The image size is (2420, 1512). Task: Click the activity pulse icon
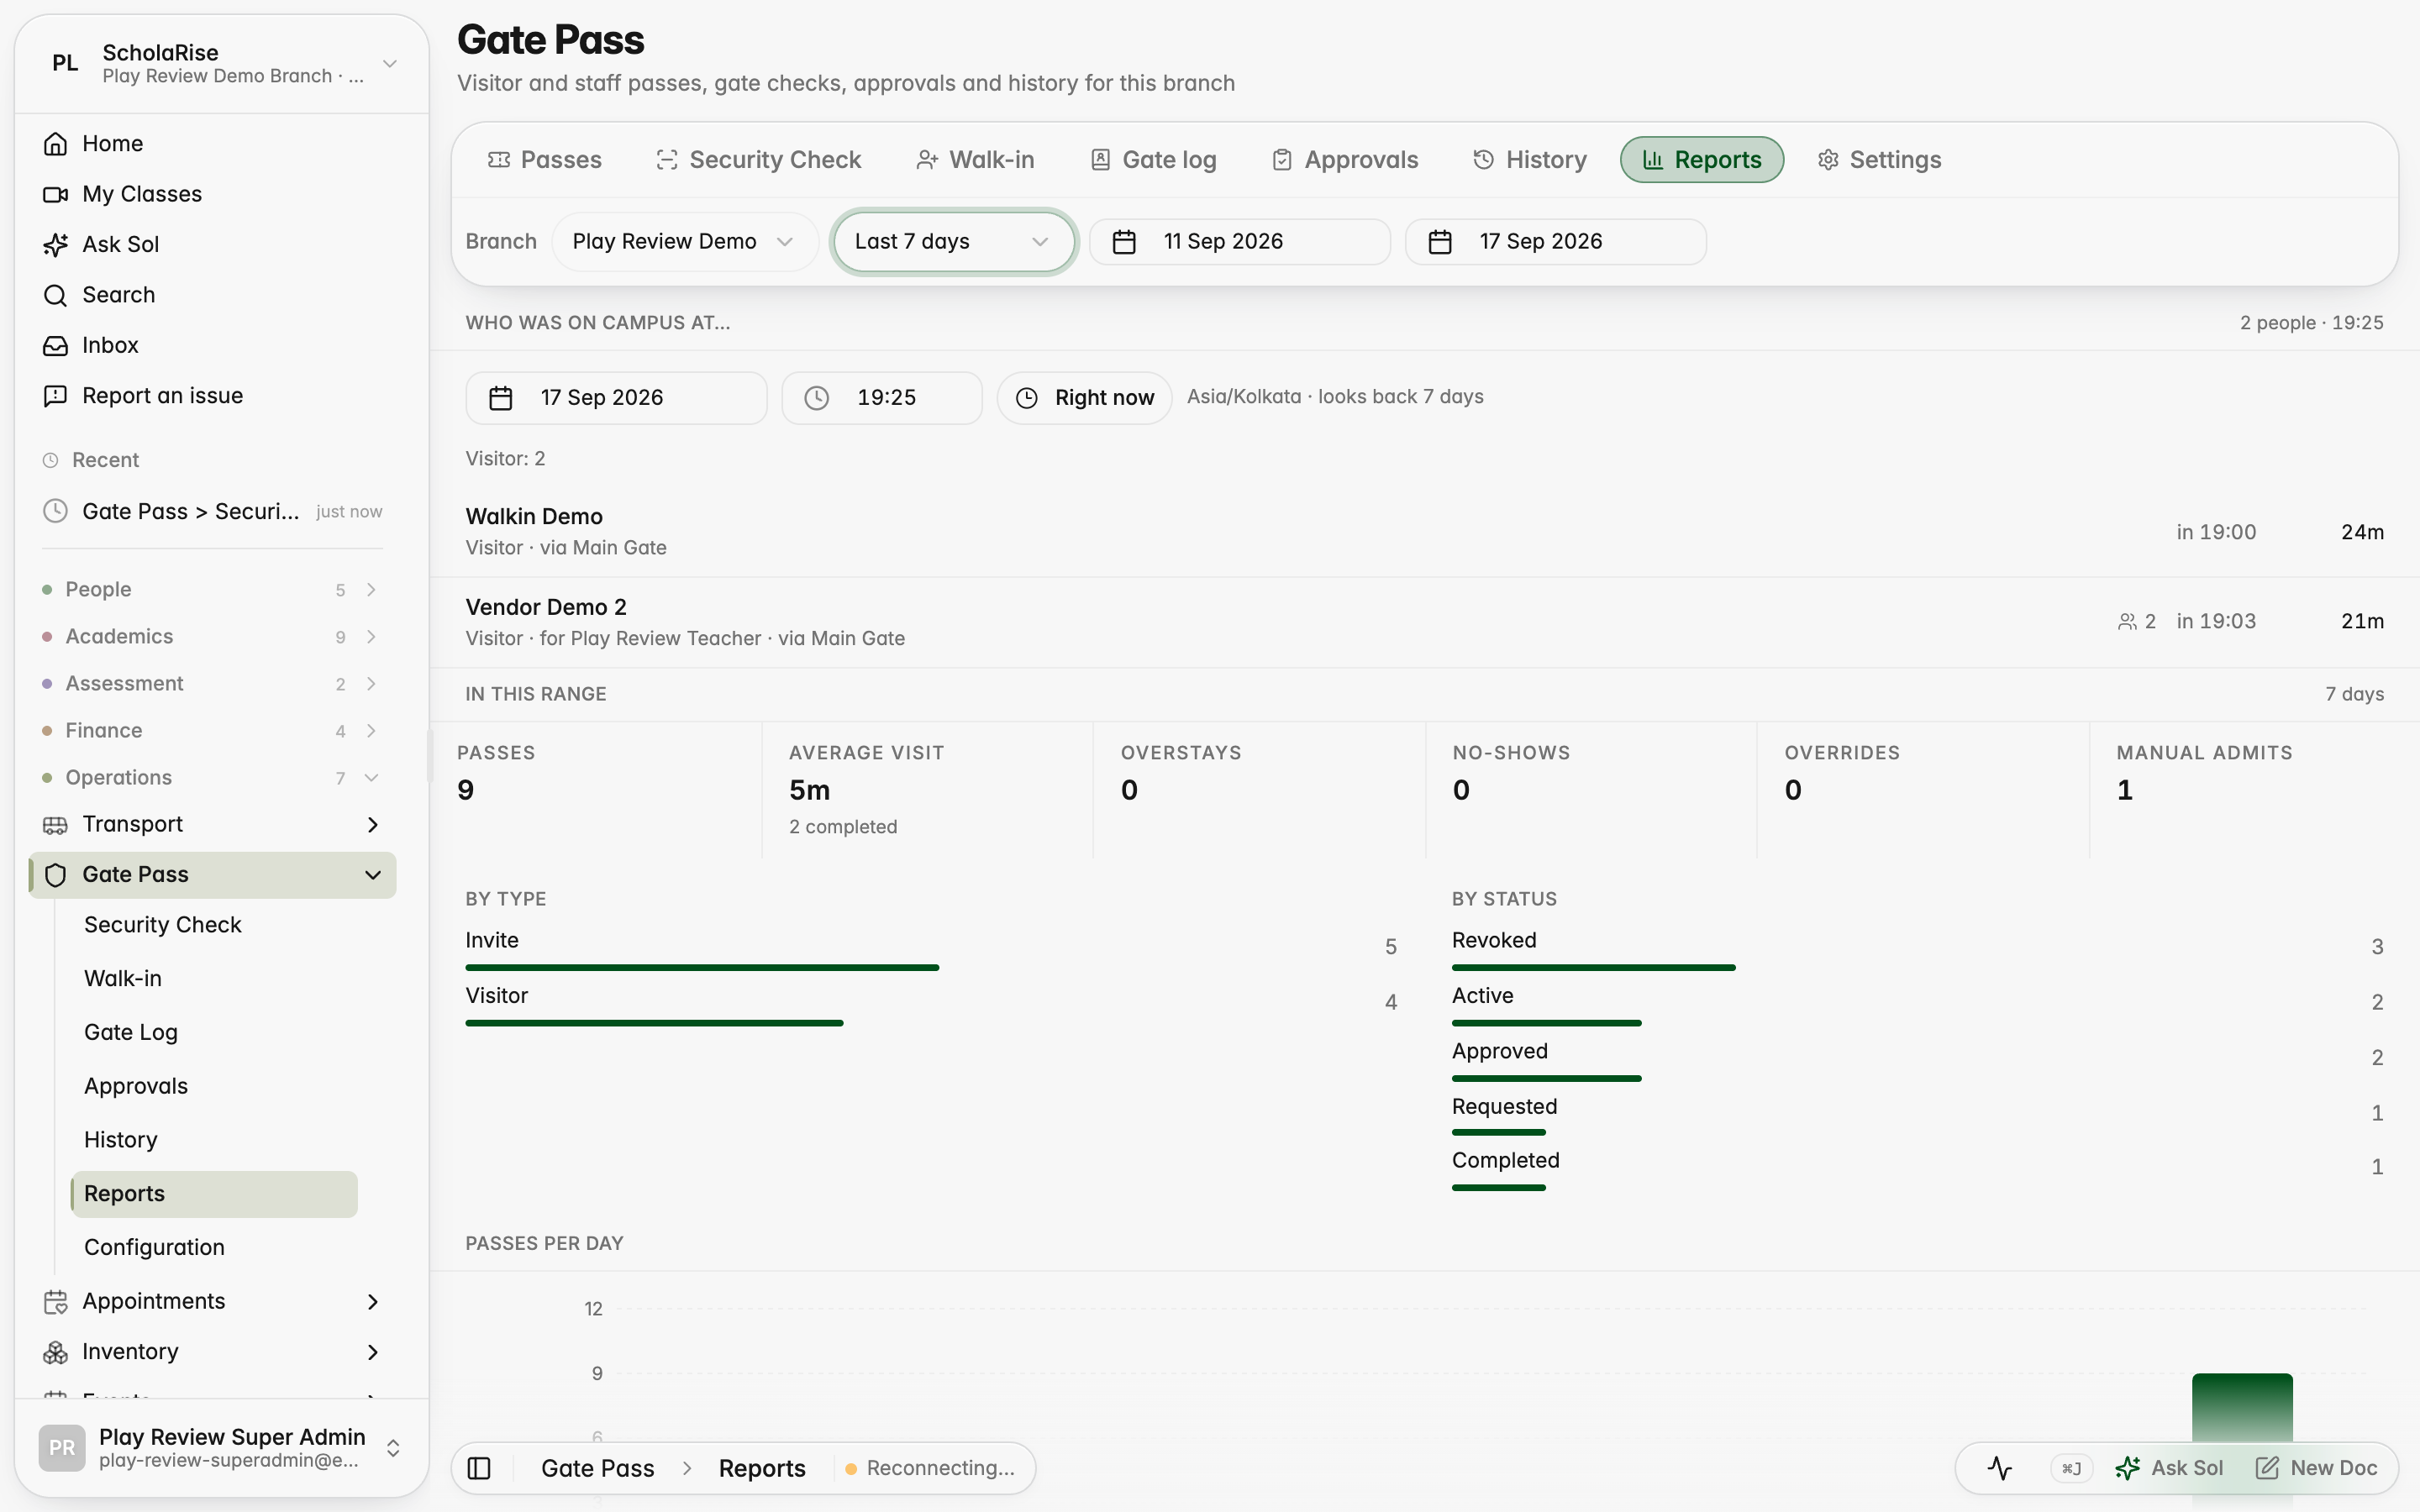click(x=1999, y=1468)
